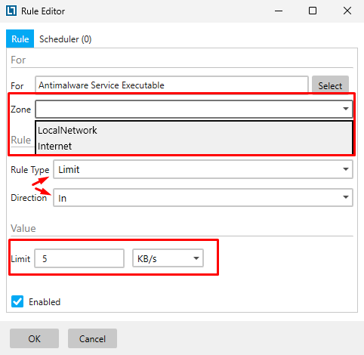
Task: Expand the Rule Type dropdown arrow
Action: click(346, 169)
